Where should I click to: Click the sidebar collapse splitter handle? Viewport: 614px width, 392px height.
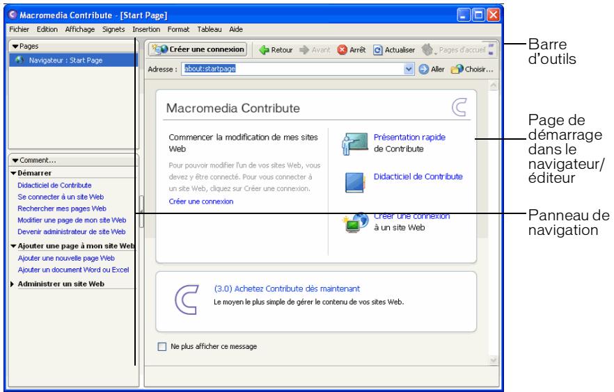141,211
